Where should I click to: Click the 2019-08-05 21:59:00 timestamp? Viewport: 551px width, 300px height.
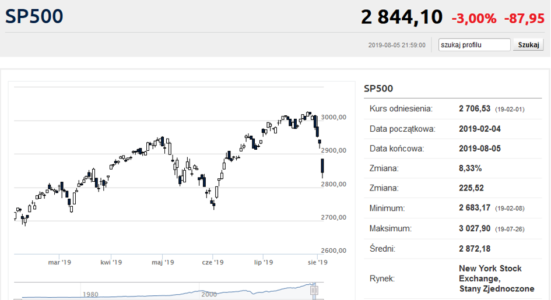[x=396, y=45]
